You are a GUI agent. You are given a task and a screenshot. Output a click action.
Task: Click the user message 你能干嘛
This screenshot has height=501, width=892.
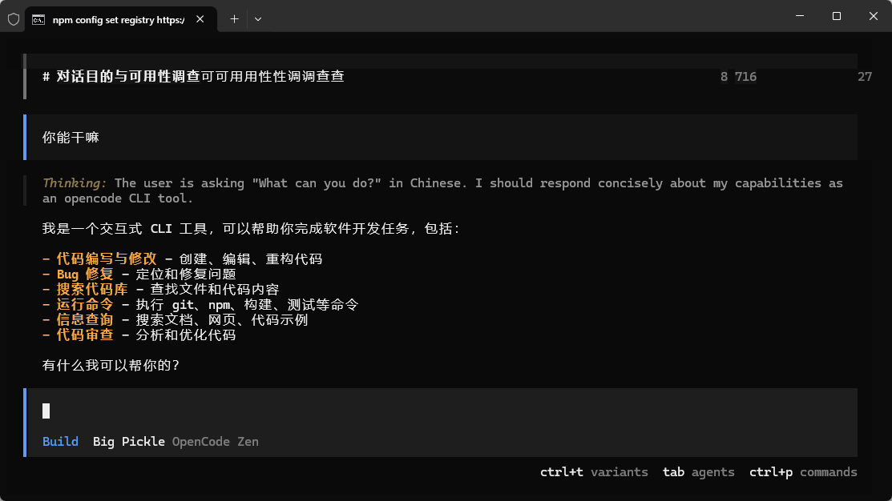[71, 138]
